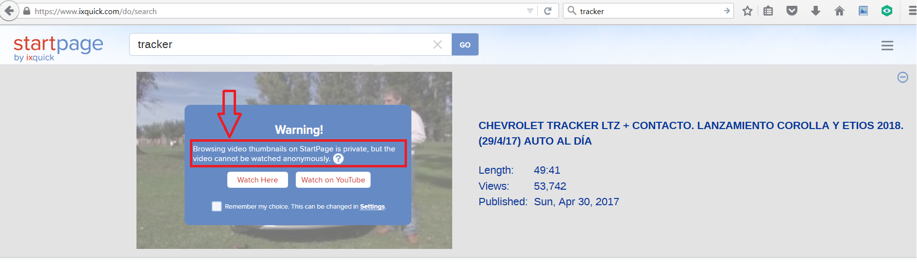Show bookmarks list icon
917x262 pixels.
click(x=768, y=11)
